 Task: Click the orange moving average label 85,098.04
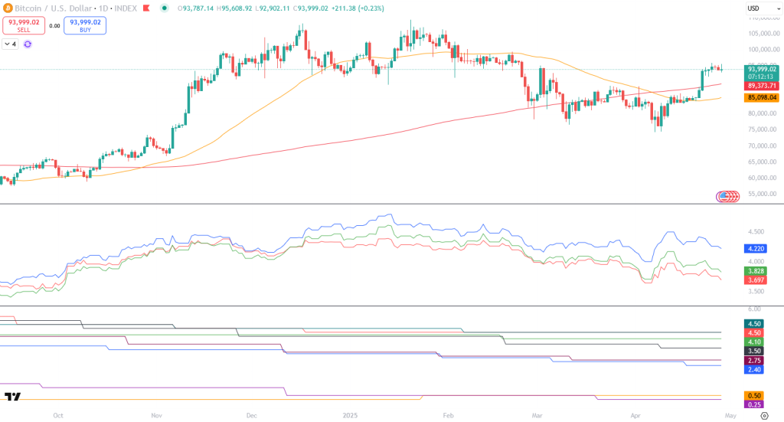pos(762,97)
